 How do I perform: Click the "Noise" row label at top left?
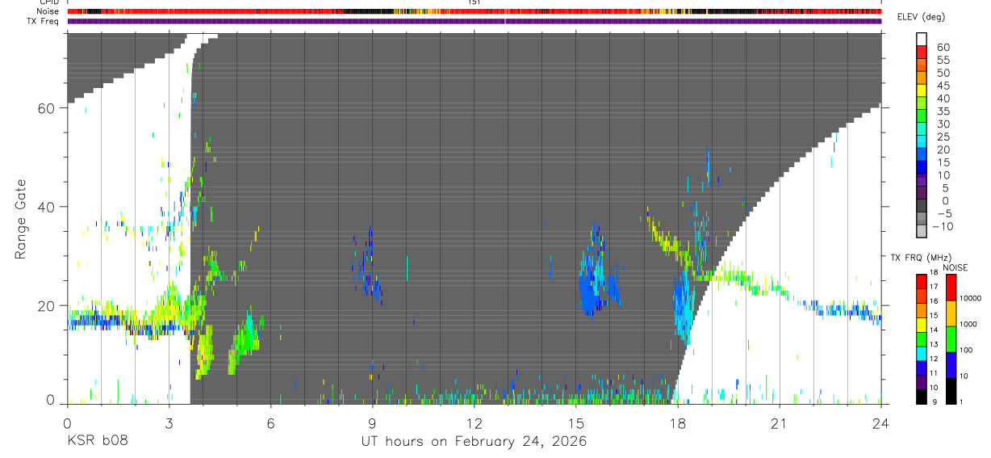point(49,11)
